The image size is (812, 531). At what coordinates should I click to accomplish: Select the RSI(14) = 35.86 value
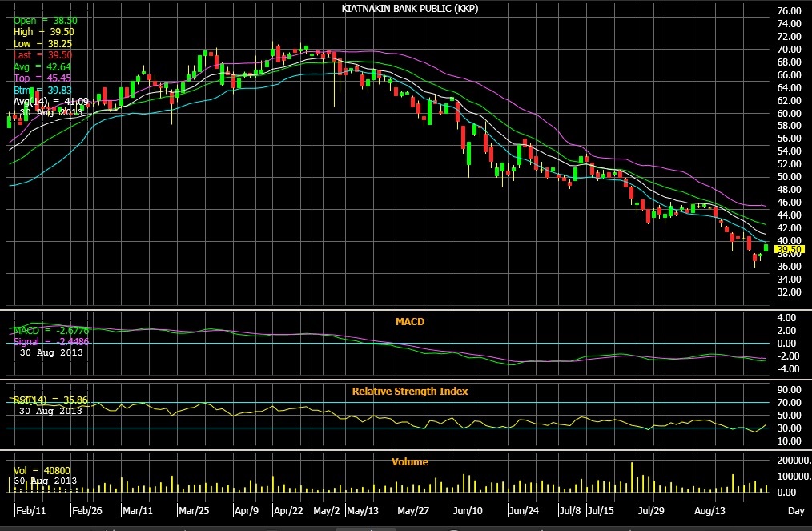[x=50, y=400]
